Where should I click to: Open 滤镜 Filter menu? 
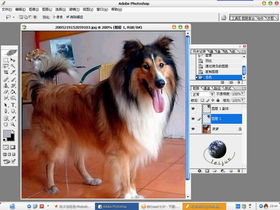tap(74, 10)
